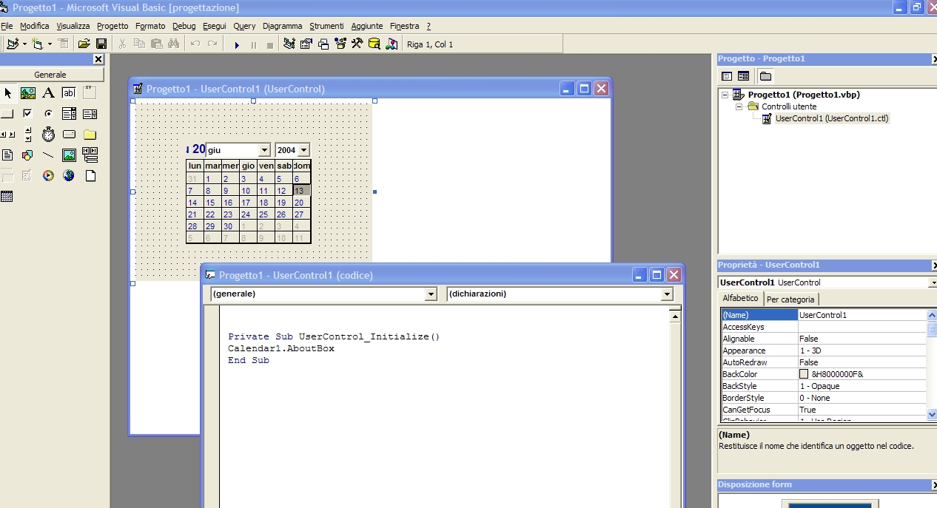This screenshot has width=937, height=508.
Task: Select the vertical scrollbar control tool
Action: click(x=28, y=135)
